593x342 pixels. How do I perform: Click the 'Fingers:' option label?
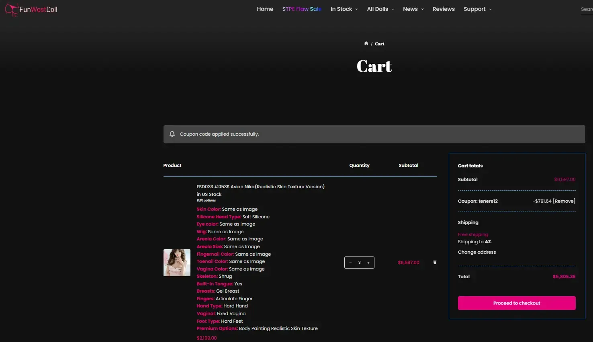pyautogui.click(x=205, y=299)
